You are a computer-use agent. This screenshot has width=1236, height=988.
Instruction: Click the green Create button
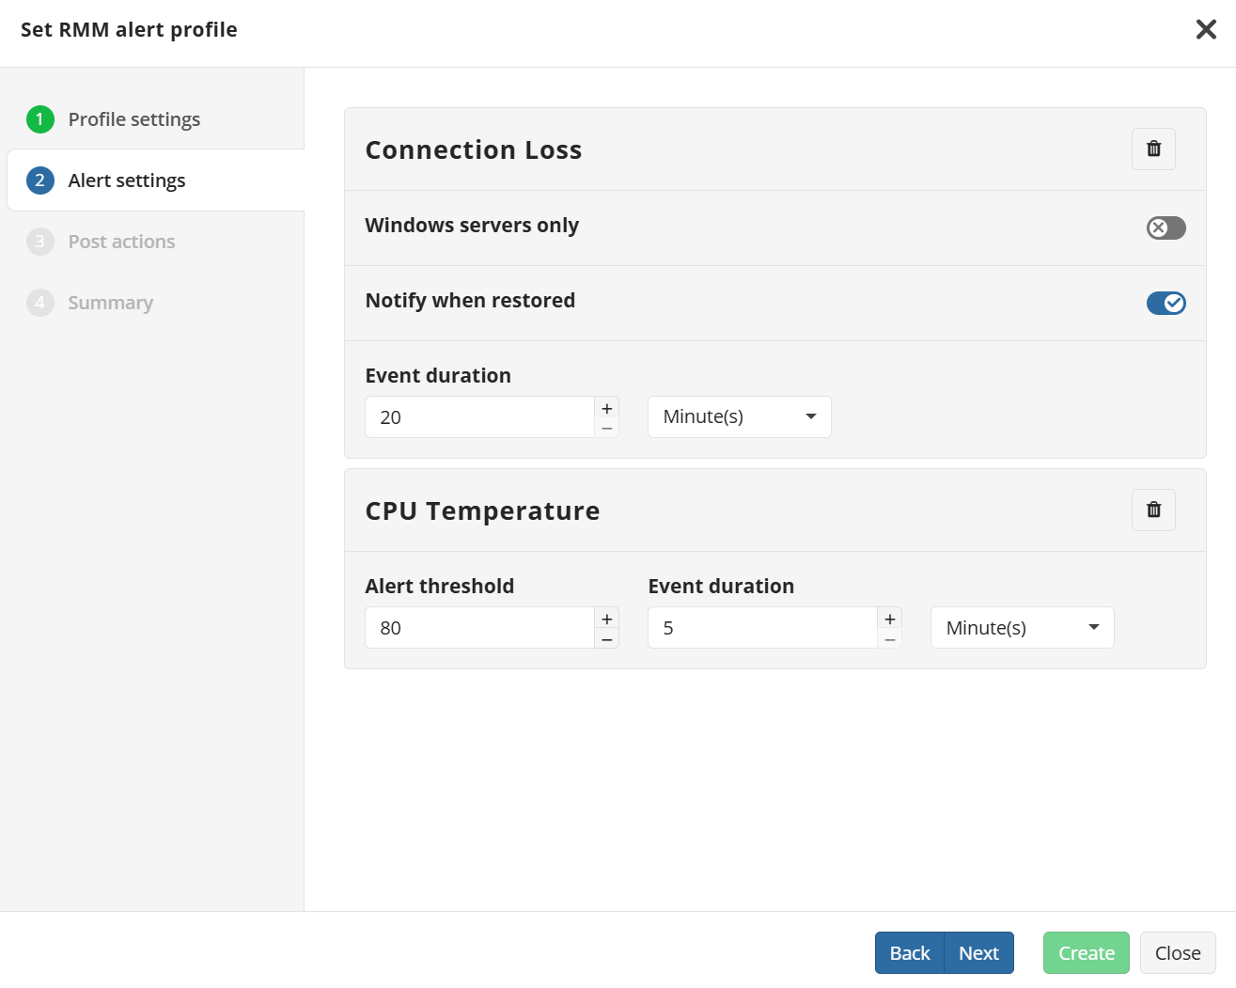tap(1087, 952)
